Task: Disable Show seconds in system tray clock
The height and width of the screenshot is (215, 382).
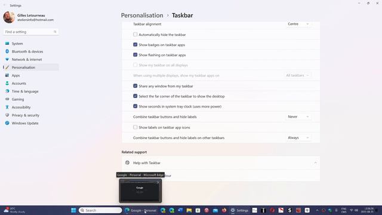Action: coord(135,106)
